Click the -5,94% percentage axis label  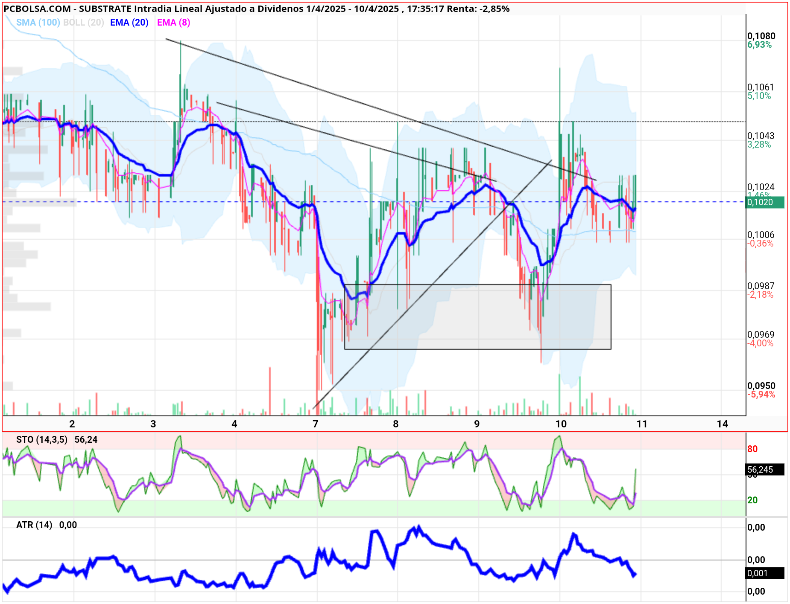(761, 395)
